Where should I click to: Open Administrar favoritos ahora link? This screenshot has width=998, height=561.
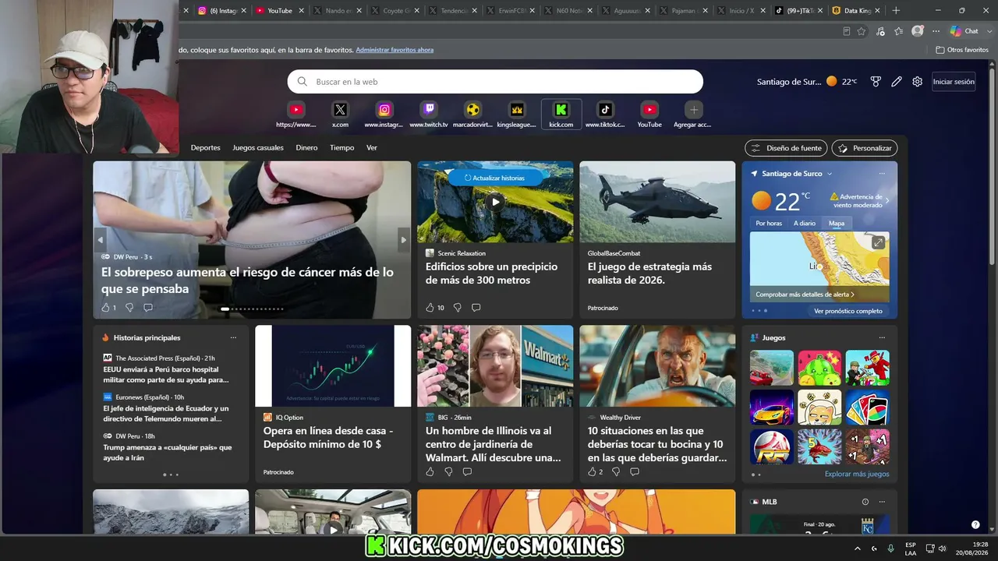tap(395, 50)
